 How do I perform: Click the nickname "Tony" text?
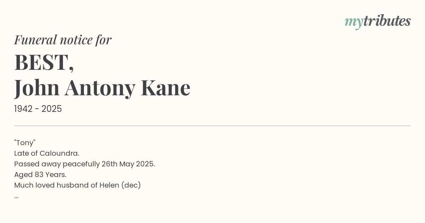click(25, 143)
